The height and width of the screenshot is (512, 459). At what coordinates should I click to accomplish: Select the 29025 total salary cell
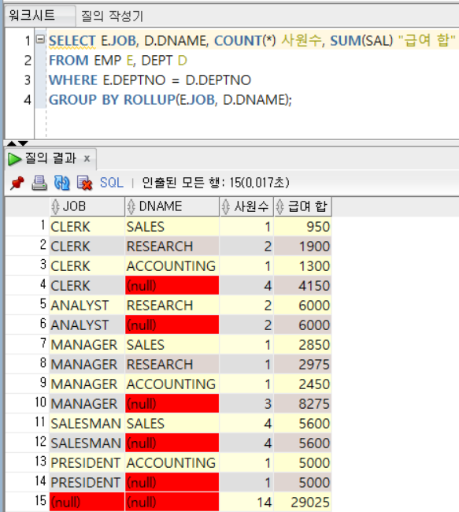[302, 503]
